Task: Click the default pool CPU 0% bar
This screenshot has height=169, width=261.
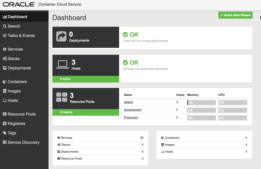Action: pyautogui.click(x=233, y=102)
